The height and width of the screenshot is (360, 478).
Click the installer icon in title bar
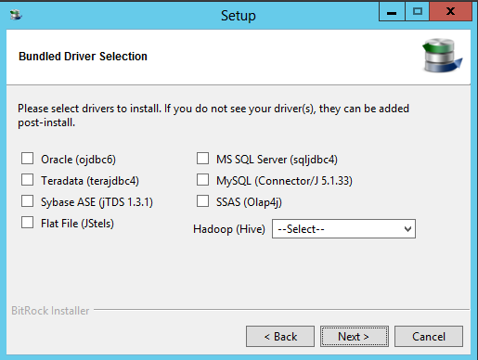(16, 15)
